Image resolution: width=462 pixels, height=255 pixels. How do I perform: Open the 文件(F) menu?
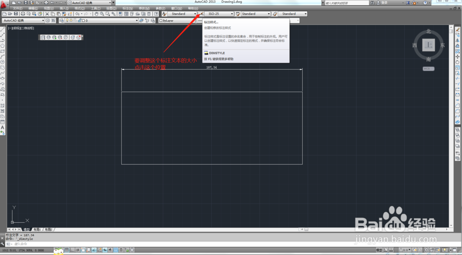[x=18, y=8]
